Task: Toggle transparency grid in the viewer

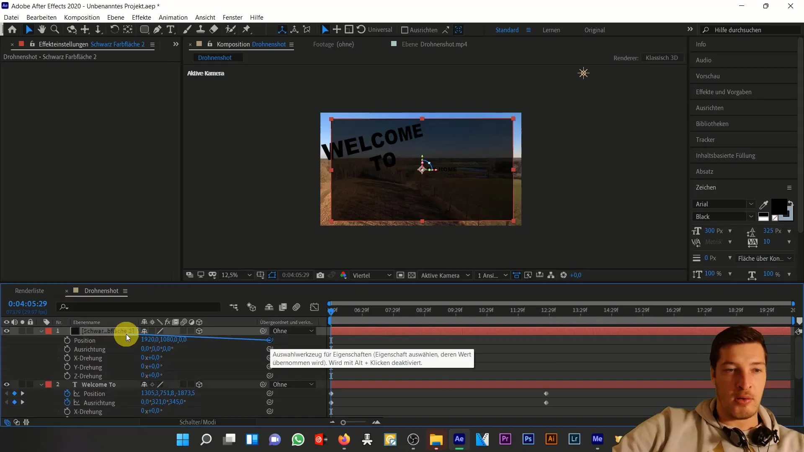Action: point(412,275)
